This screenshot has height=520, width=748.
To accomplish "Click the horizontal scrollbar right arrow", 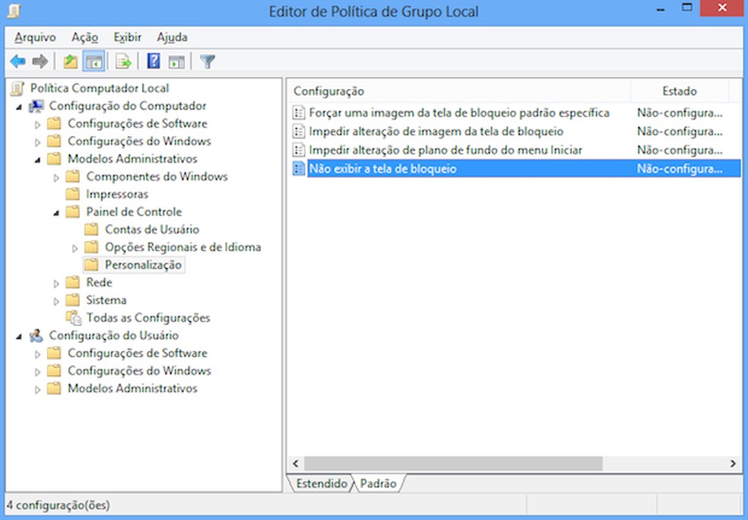I will pyautogui.click(x=733, y=463).
